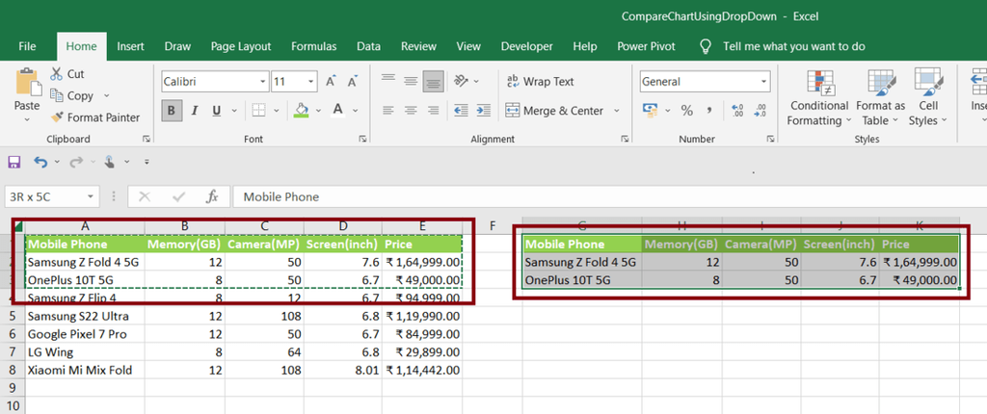This screenshot has height=414, width=987.
Task: Apply cell borders
Action: tap(258, 111)
